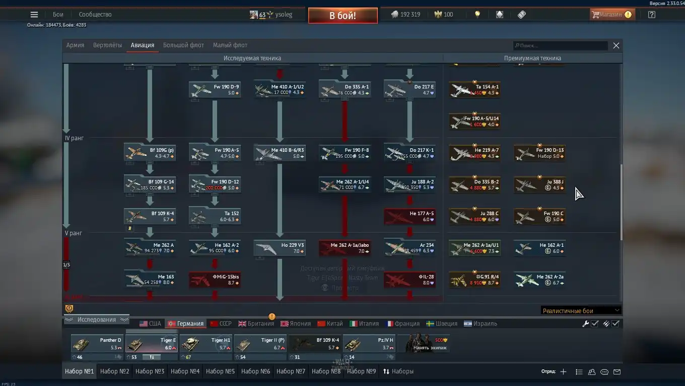Screen dimensions: 685x386
Task: Select the Франция nation tab
Action: pos(402,324)
